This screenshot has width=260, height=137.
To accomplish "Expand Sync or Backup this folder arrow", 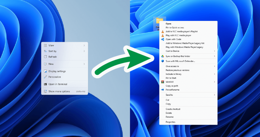I will 215,56.
